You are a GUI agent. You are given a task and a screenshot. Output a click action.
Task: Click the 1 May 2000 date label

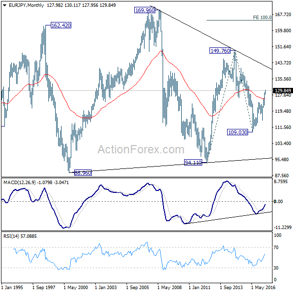(76, 288)
